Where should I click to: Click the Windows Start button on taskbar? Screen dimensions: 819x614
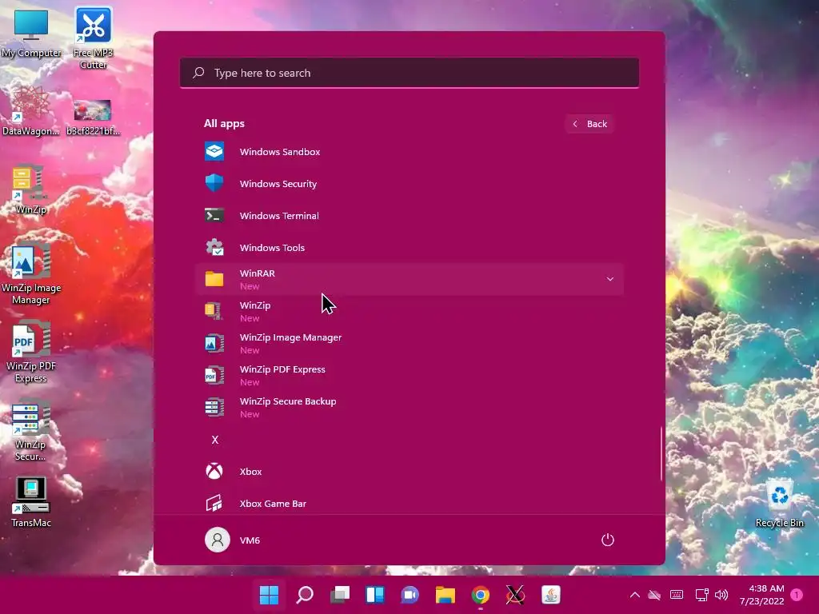pos(269,595)
